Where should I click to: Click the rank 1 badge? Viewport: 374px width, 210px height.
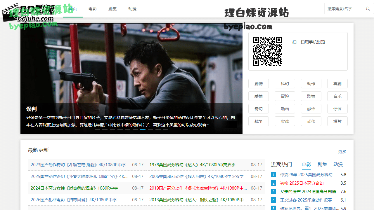pos(273,175)
